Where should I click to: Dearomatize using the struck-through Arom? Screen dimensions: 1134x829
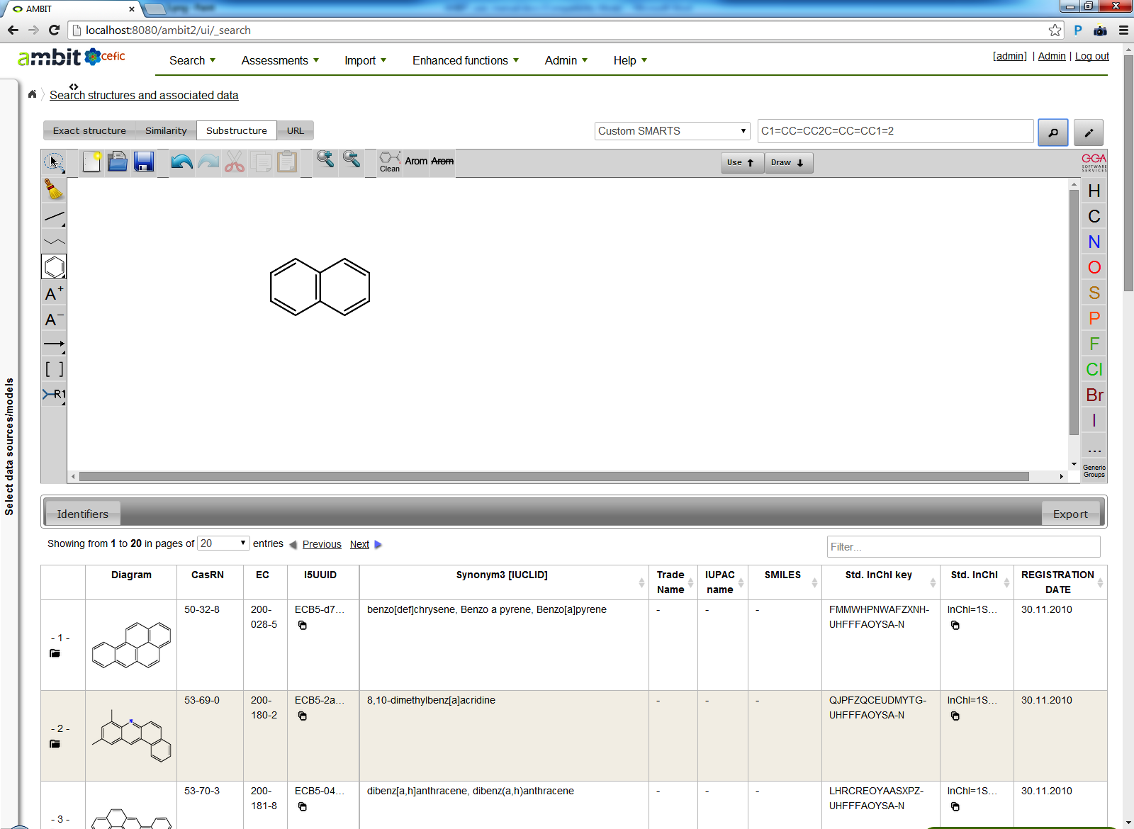442,162
